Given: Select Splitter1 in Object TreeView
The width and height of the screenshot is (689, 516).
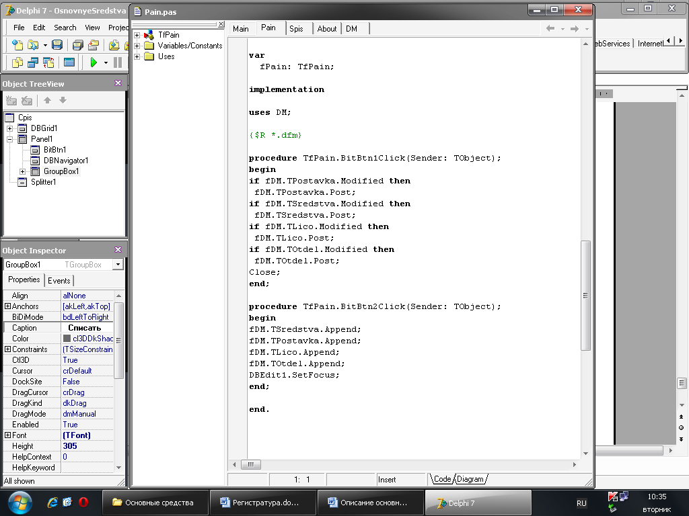Looking at the screenshot, I should coord(43,182).
